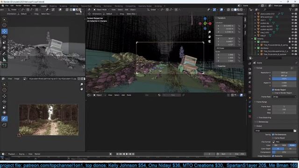Select the Annotate tool in left viewport toolbar
299x168 pixels.
coord(4,54)
